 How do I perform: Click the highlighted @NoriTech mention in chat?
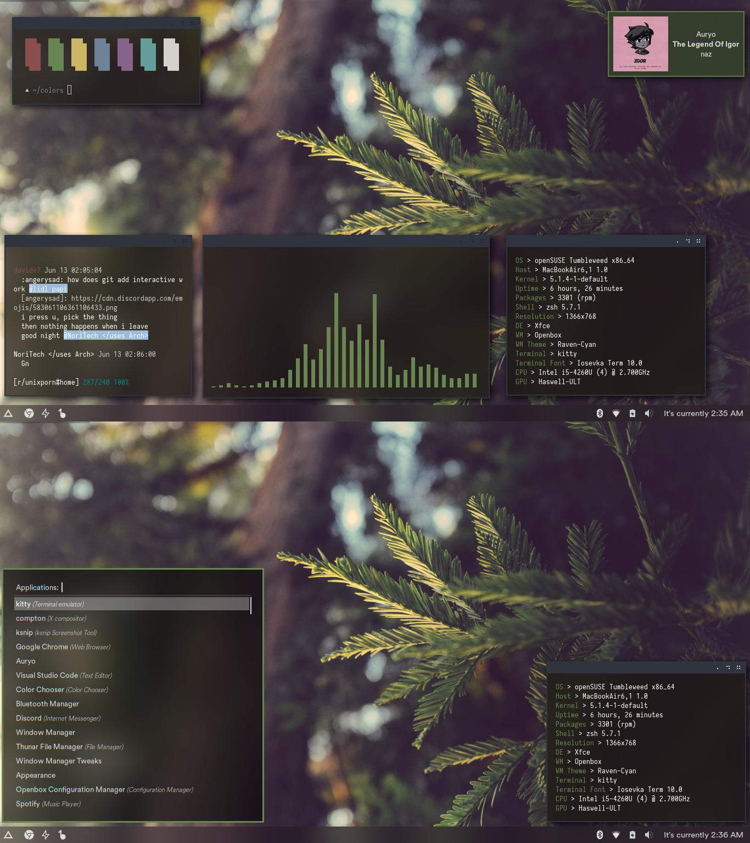[x=106, y=335]
